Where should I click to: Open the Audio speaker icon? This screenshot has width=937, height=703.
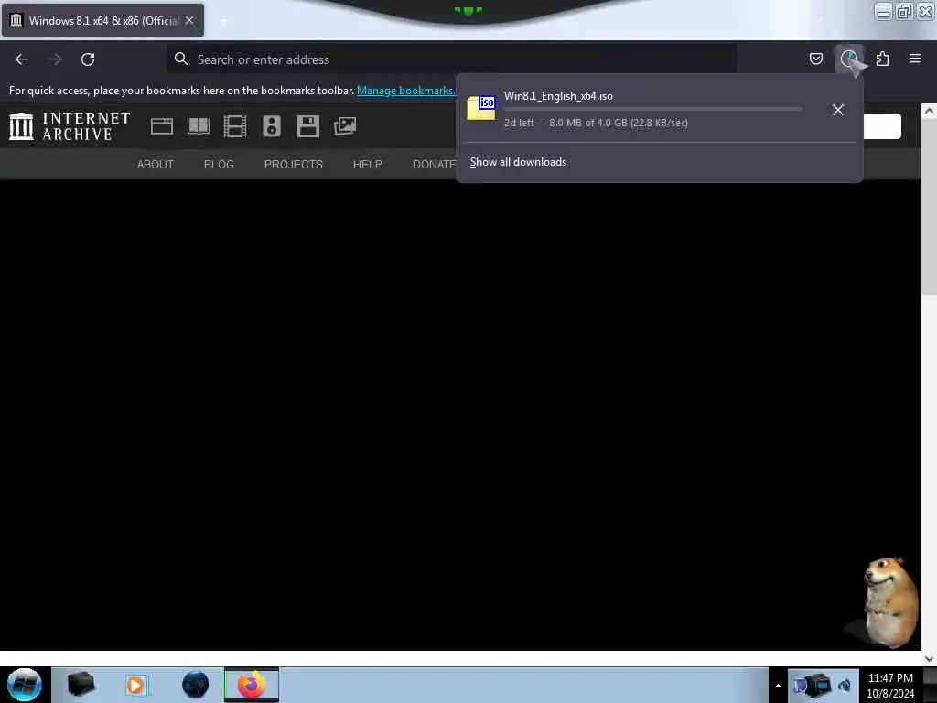click(271, 126)
